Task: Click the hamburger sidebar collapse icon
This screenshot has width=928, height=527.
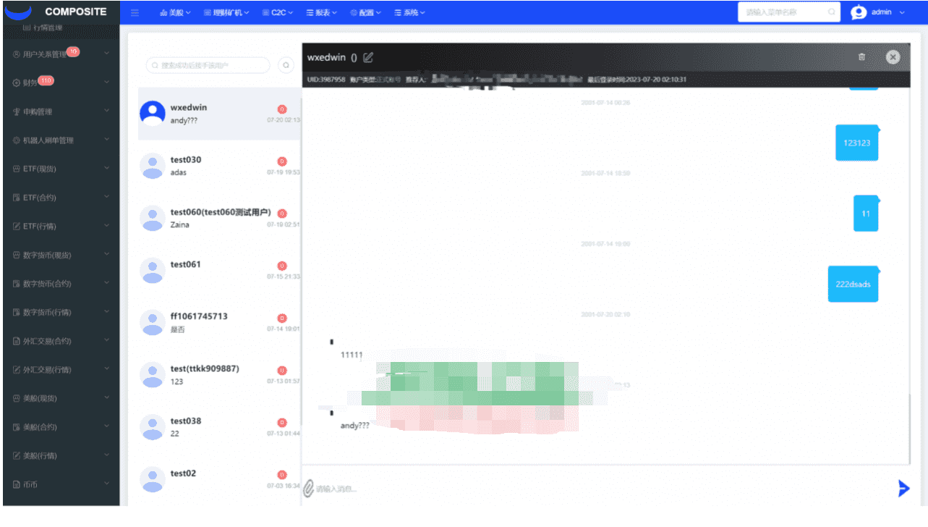Action: [x=135, y=12]
